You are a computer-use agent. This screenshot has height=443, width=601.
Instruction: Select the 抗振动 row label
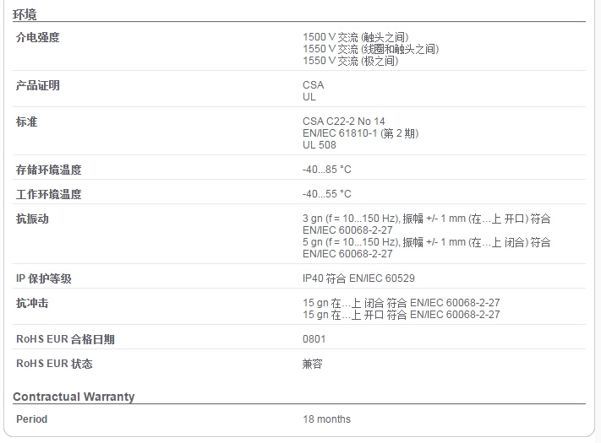click(x=32, y=219)
